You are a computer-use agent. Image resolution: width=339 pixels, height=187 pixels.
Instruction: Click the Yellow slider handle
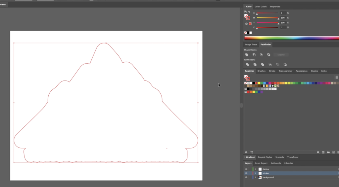(278, 24)
